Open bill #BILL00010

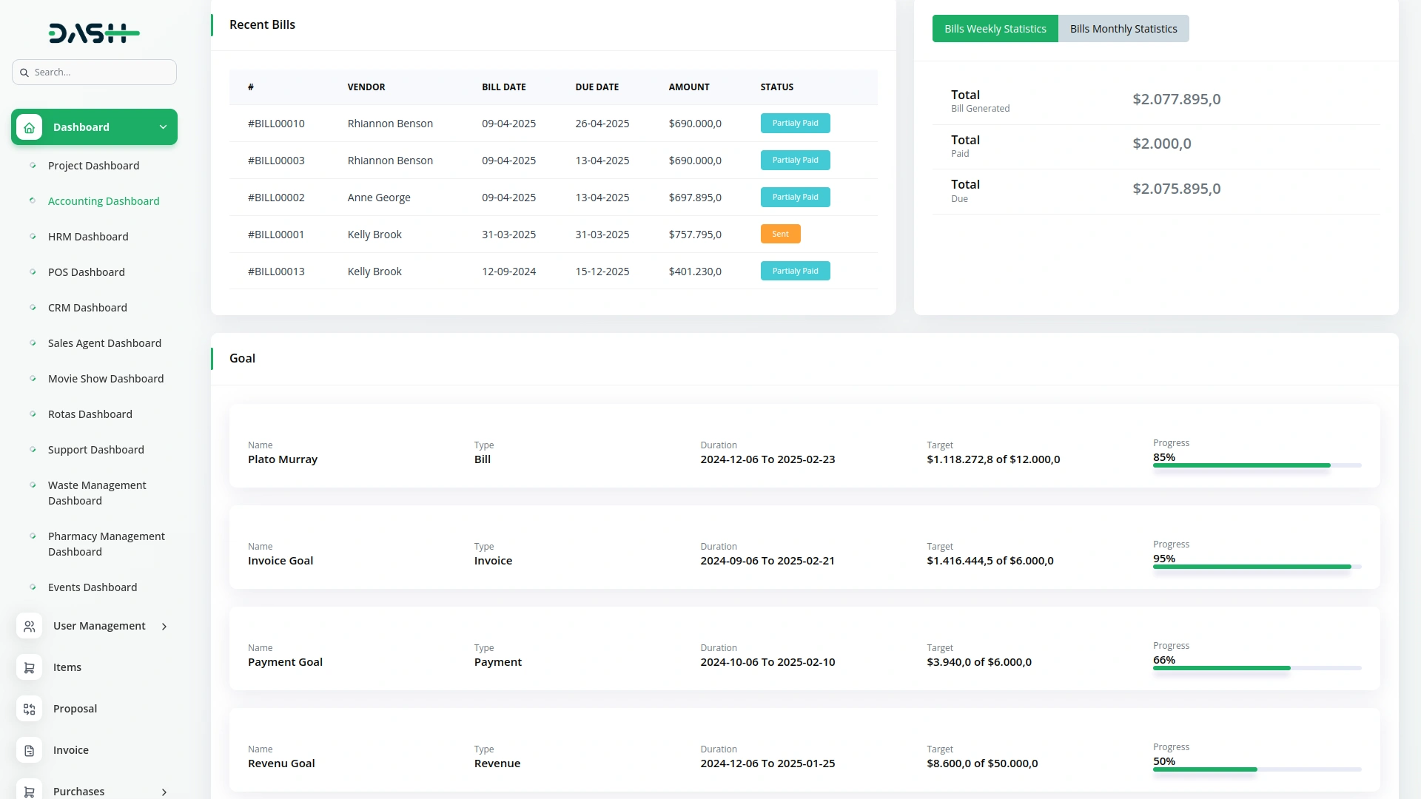276,124
